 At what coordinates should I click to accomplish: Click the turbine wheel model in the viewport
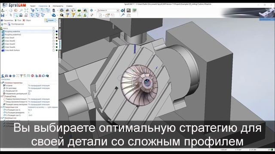pyautogui.click(x=139, y=85)
